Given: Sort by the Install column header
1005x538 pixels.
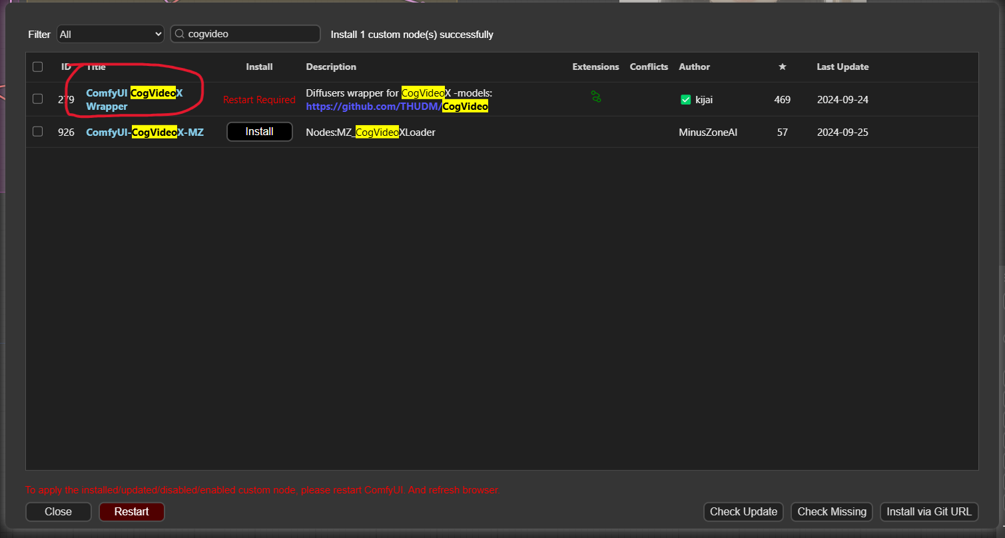Looking at the screenshot, I should point(259,67).
